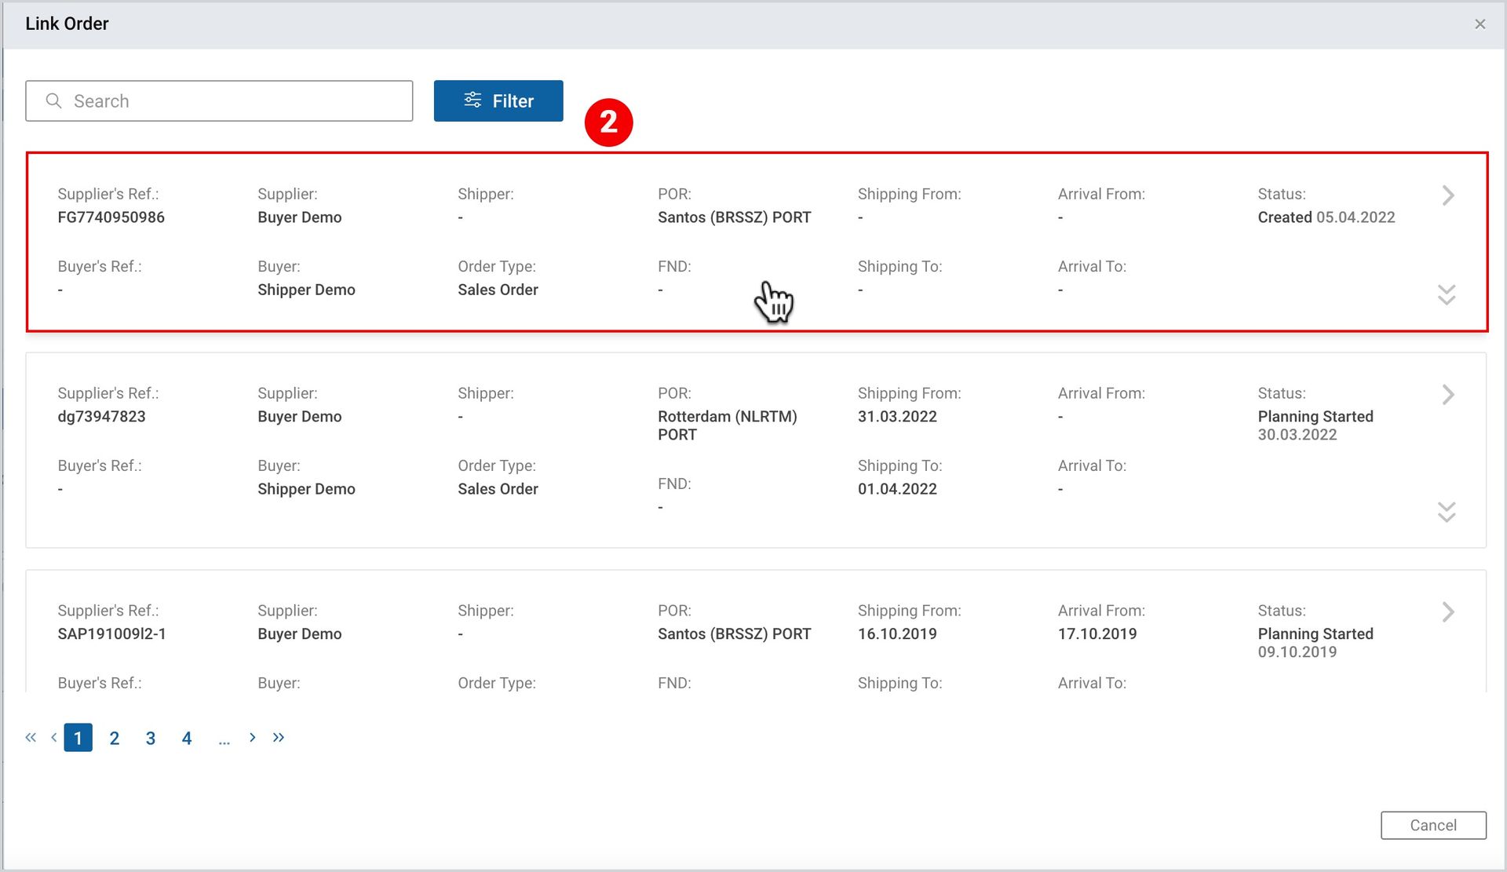Select page 4 in pagination

pos(187,738)
